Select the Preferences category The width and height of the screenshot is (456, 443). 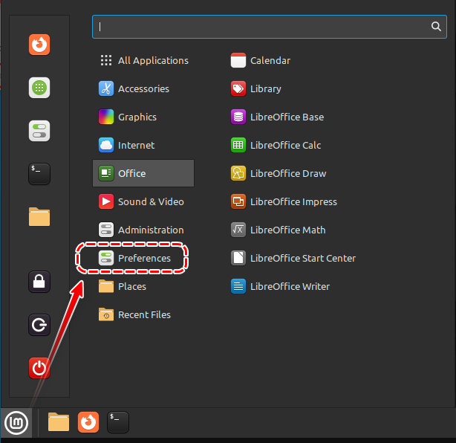pyautogui.click(x=143, y=258)
